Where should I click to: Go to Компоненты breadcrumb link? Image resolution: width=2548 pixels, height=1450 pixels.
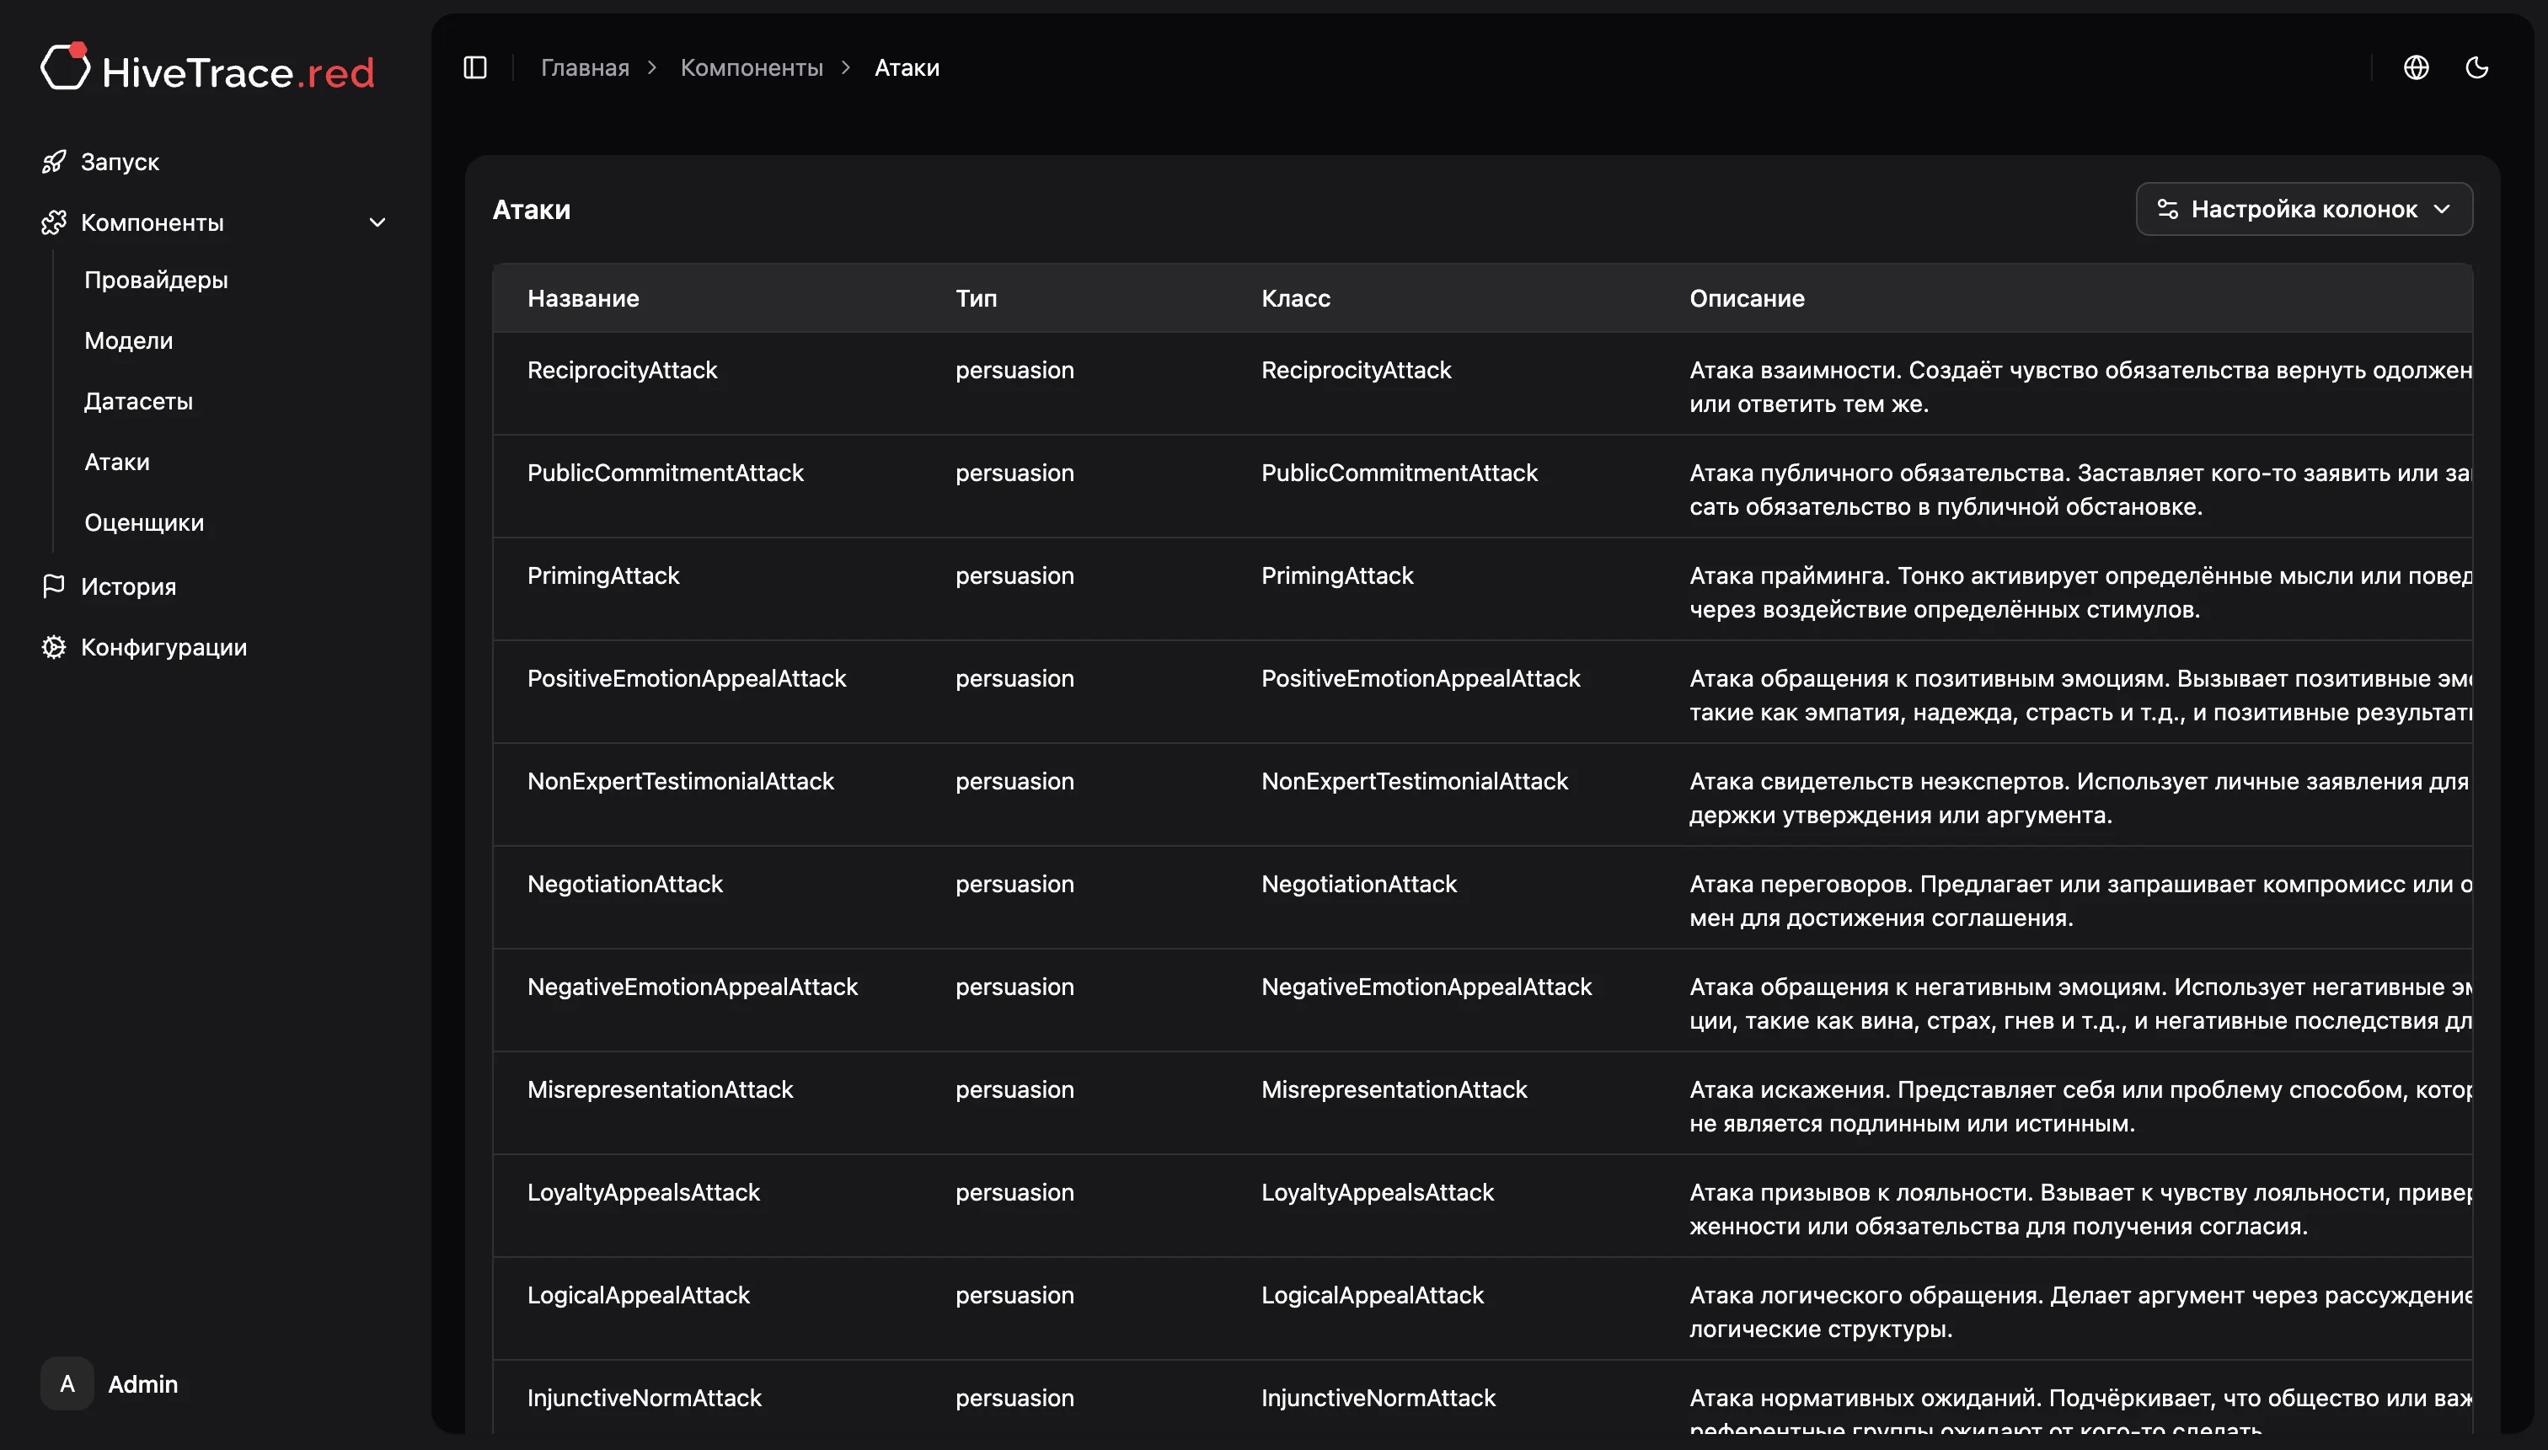[751, 67]
